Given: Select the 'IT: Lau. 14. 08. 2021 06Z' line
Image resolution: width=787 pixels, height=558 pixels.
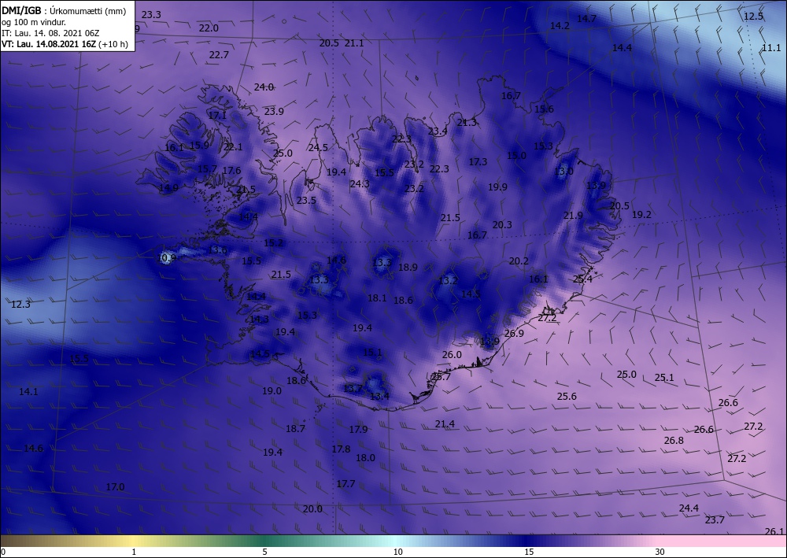Looking at the screenshot, I should click(x=50, y=33).
